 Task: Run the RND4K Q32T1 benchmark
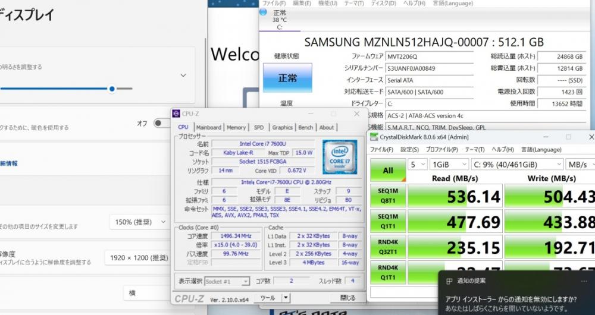[388, 247]
